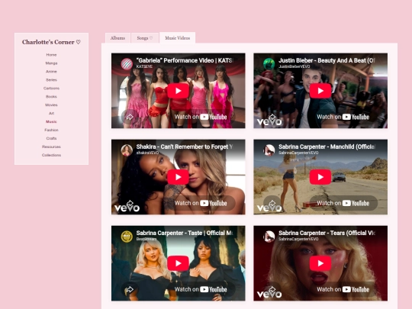Go to the Collections page
This screenshot has width=412, height=309.
click(x=51, y=155)
